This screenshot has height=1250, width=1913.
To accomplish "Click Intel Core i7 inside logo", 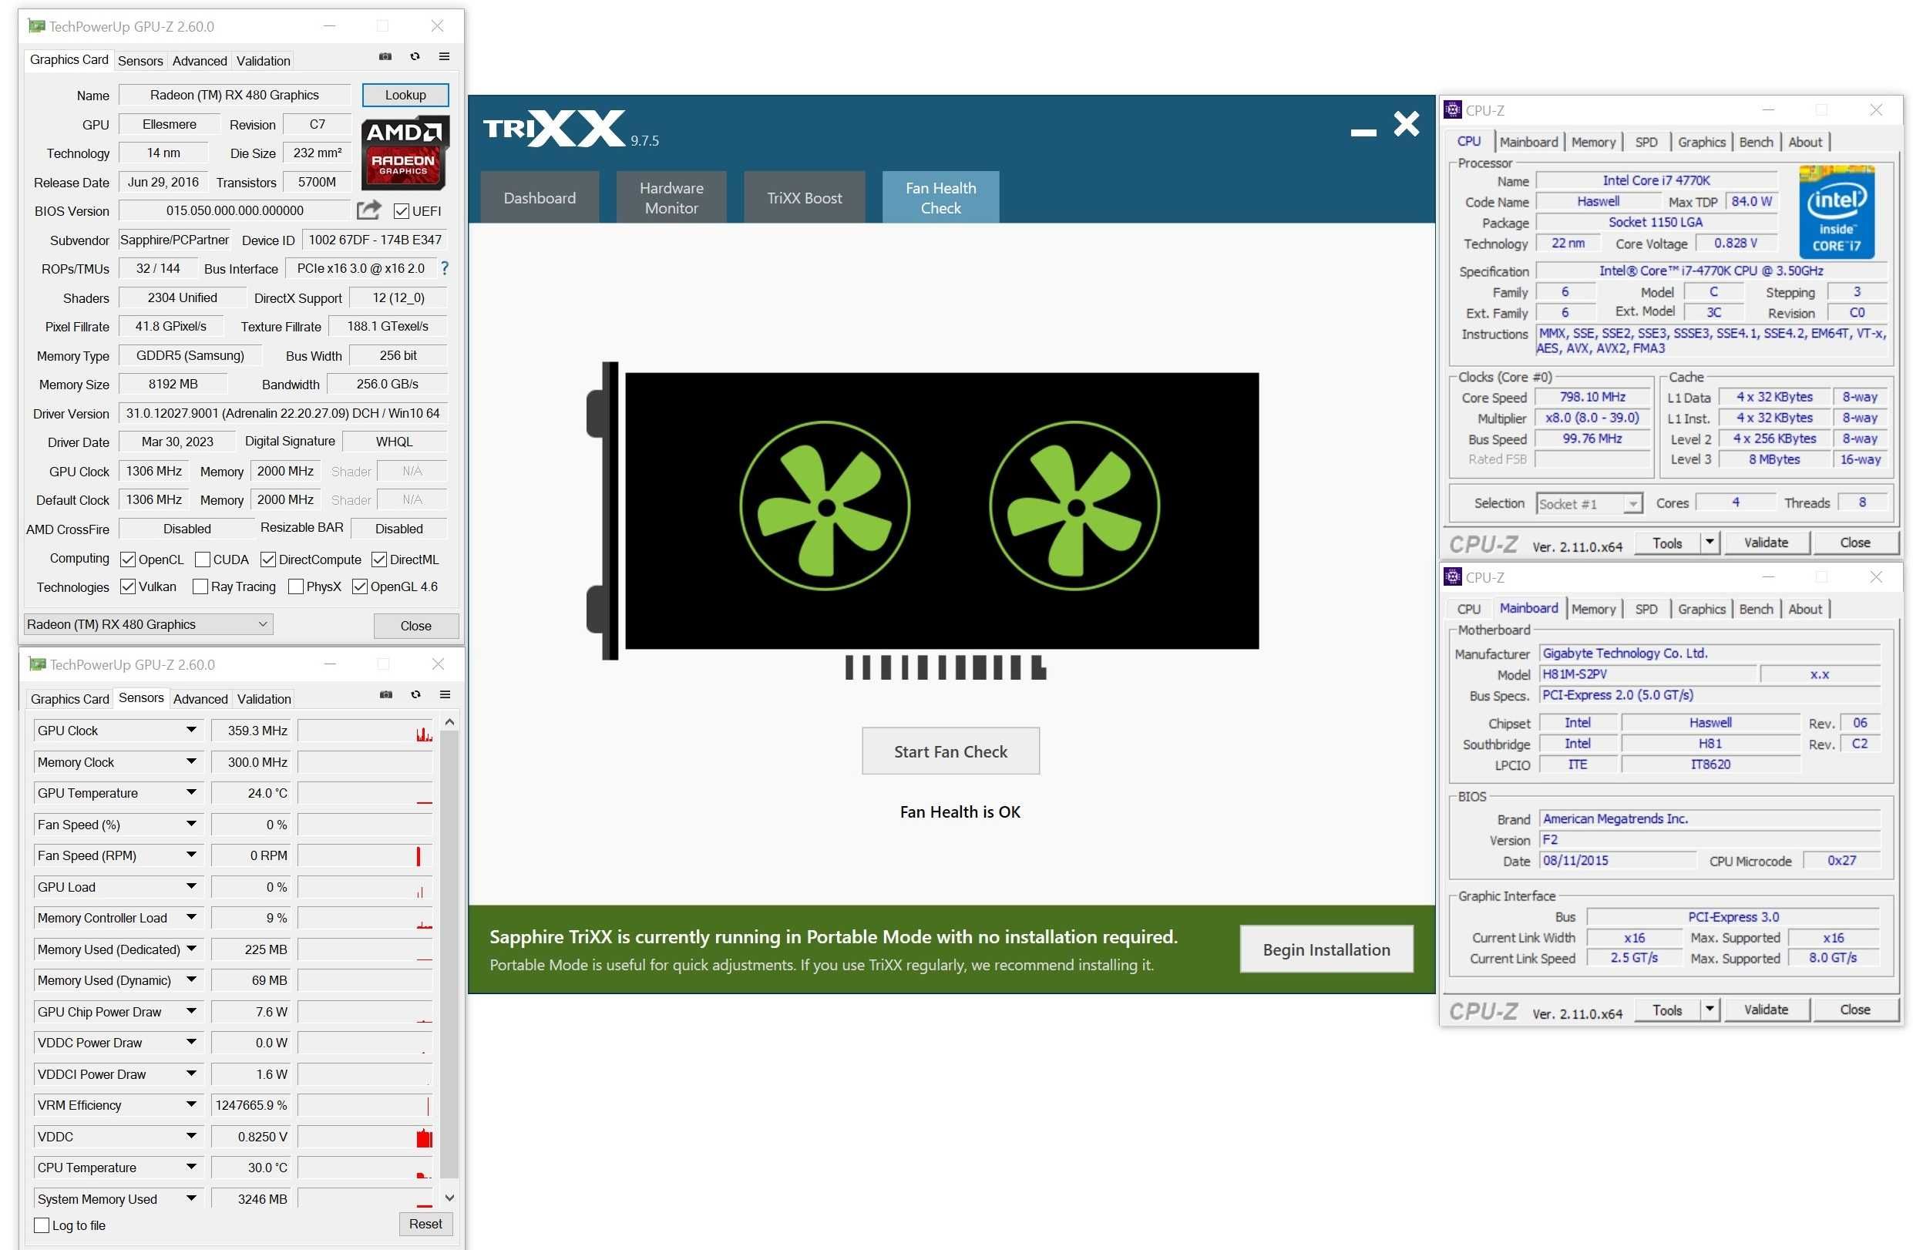I will click(x=1837, y=211).
